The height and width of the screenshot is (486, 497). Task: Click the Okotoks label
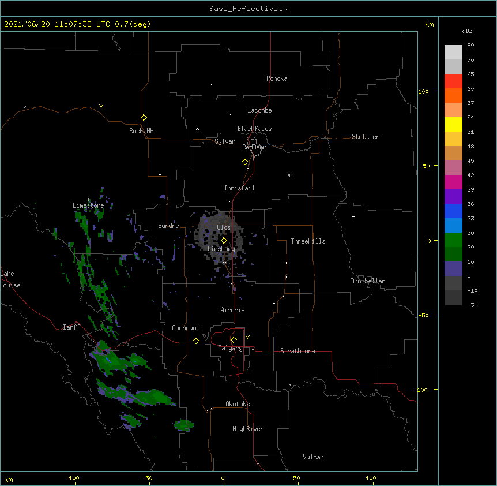coord(238,404)
